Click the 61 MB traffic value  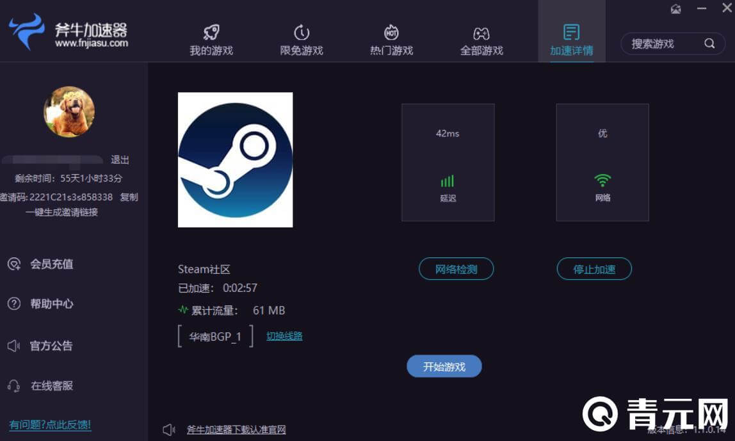tap(269, 310)
